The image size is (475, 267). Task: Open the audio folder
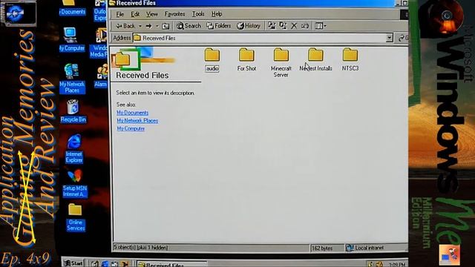tap(212, 59)
